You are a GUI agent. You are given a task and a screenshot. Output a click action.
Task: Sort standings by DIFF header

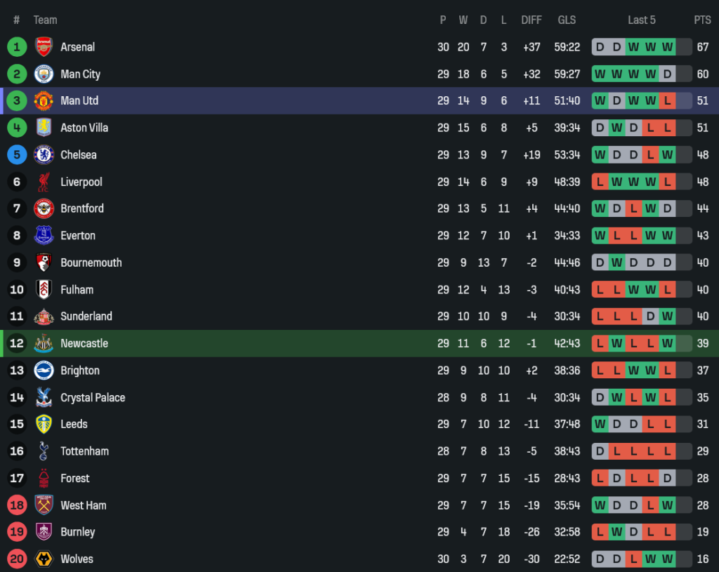(532, 20)
